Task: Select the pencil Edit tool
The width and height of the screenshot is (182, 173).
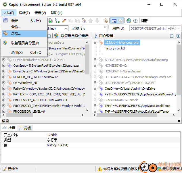Action: (x=64, y=21)
